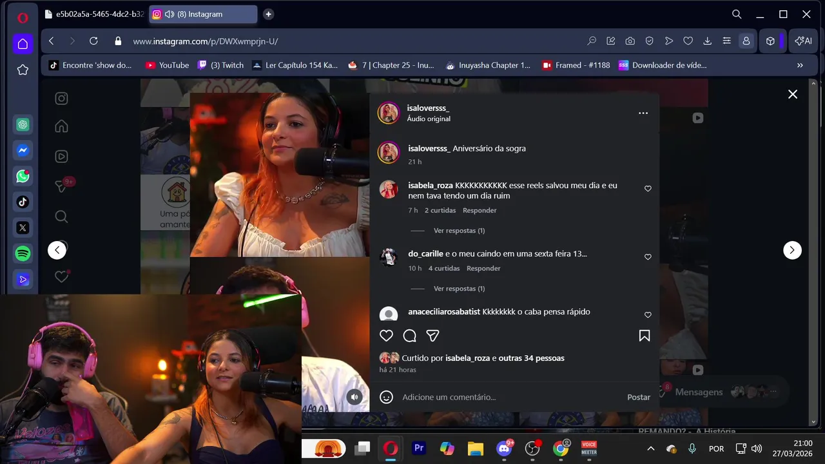Image resolution: width=825 pixels, height=464 pixels.
Task: Open comment icon under the post
Action: tap(409, 336)
